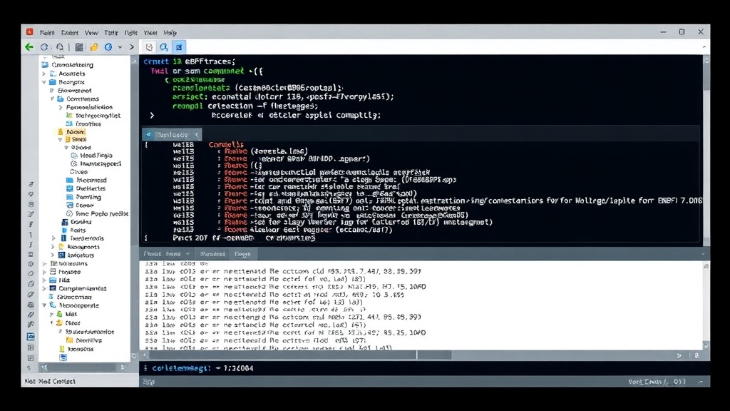Select the tree row labeled like Fonts

pyautogui.click(x=74, y=230)
